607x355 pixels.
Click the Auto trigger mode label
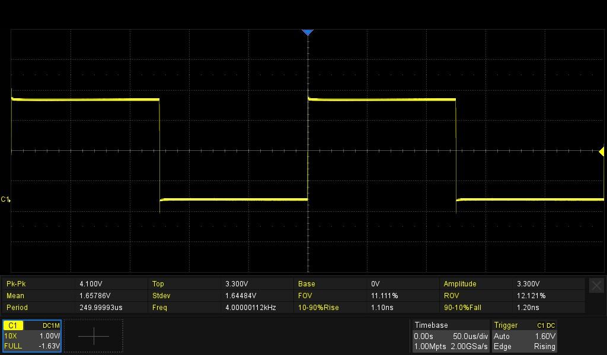click(x=501, y=336)
